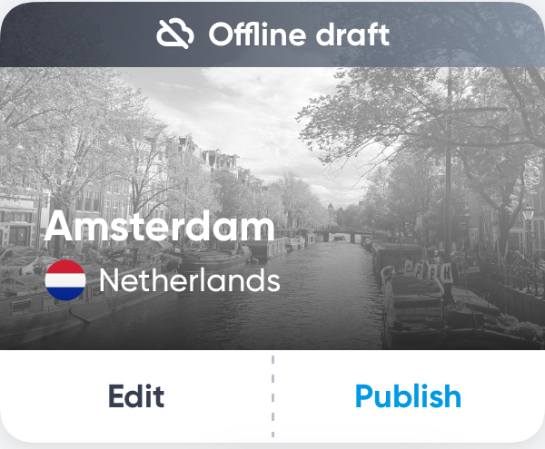Click the OPEN sign on the houseboat
545x449 pixels.
click(x=428, y=271)
